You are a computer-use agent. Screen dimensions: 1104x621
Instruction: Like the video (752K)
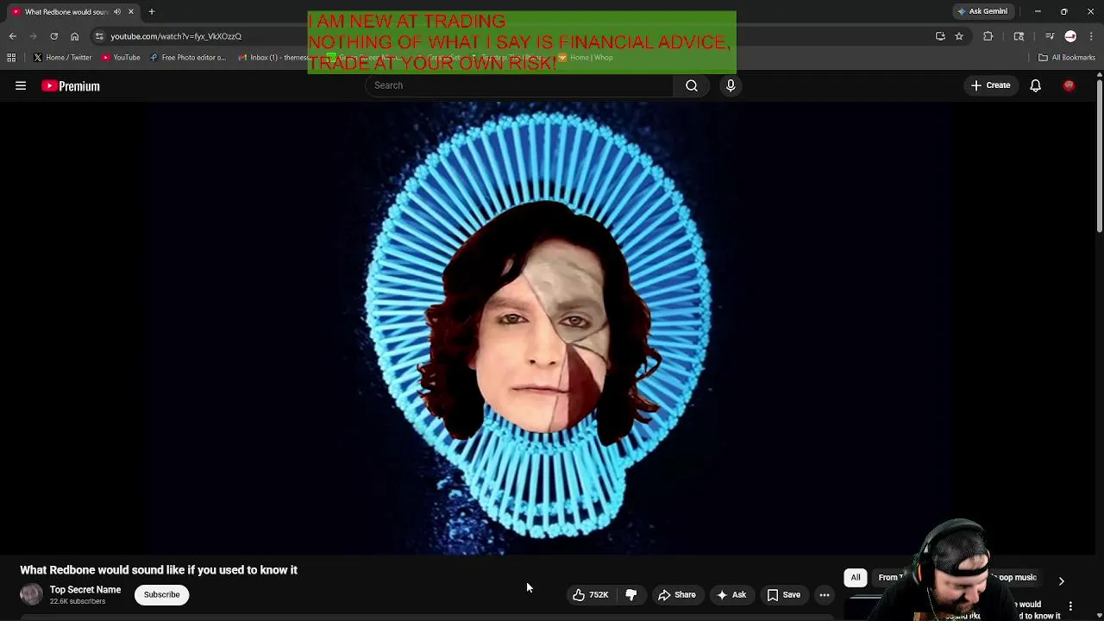point(591,594)
